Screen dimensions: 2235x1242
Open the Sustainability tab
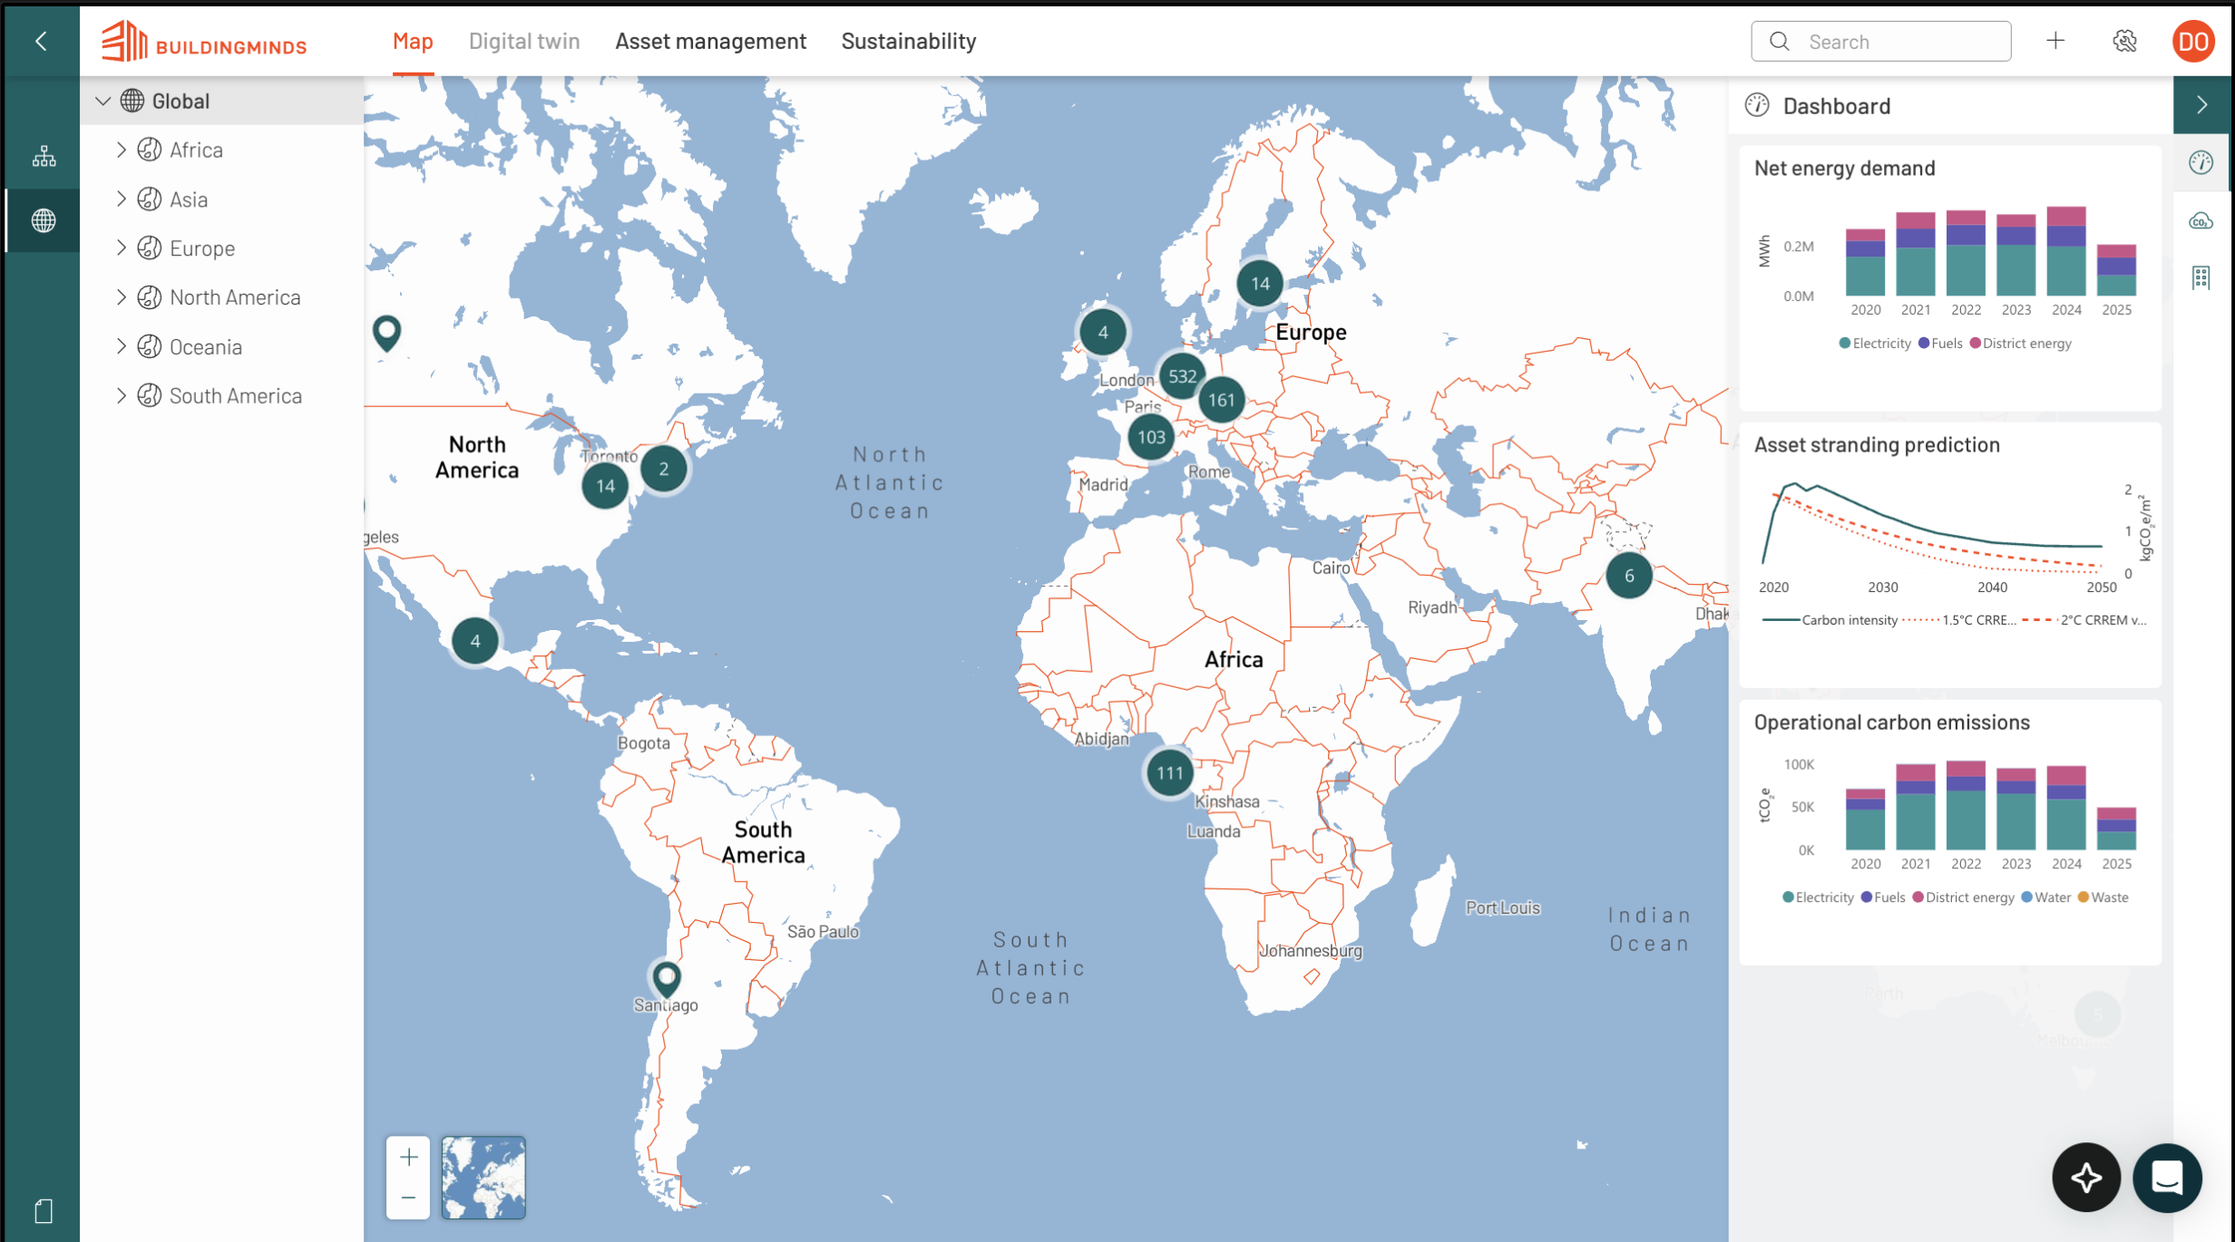[908, 42]
